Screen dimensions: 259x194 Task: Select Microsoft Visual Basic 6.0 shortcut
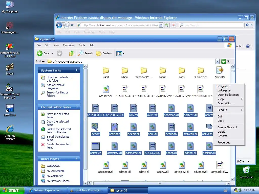coord(10,91)
